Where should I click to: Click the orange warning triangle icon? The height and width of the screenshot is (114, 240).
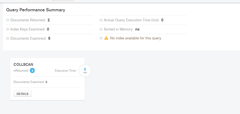pyautogui.click(x=106, y=38)
